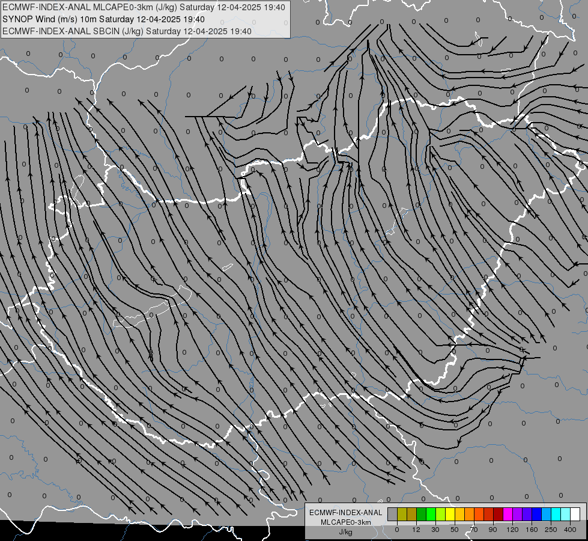Select the dark red swatch in the legend
The height and width of the screenshot is (541, 588).
point(498,514)
